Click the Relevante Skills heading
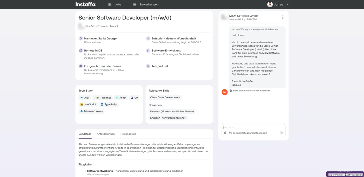Image resolution: width=364 pixels, height=177 pixels. coord(159,91)
